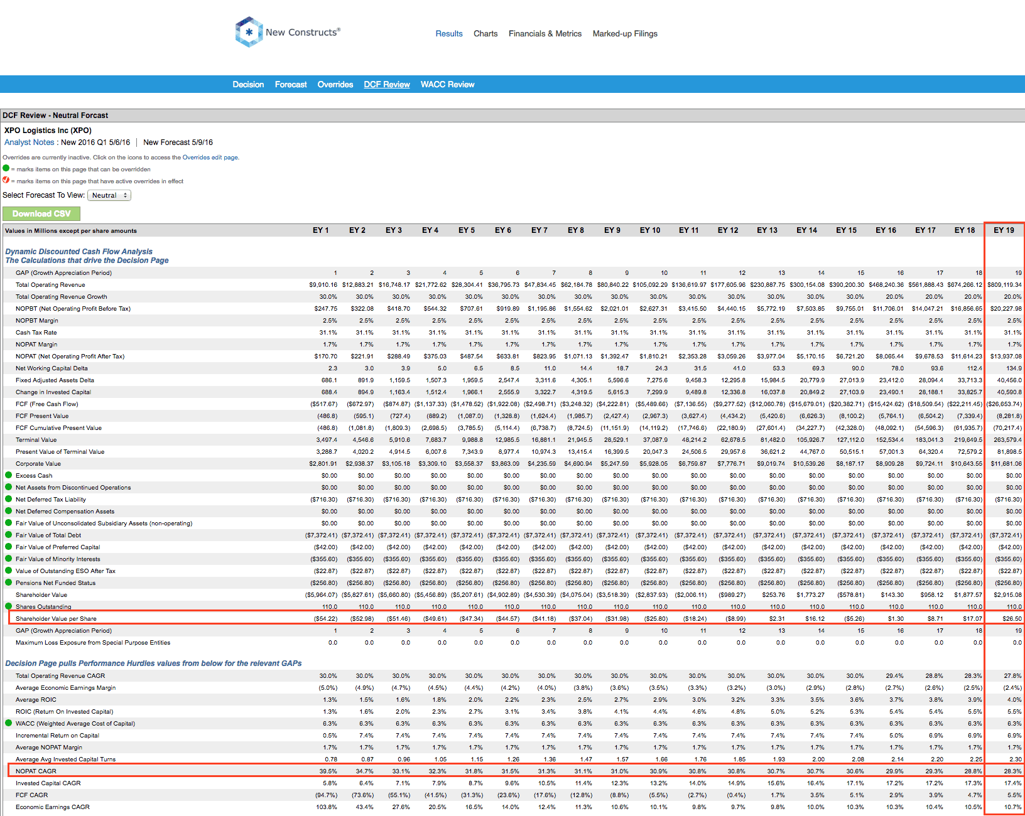Open the Charts tab
The height and width of the screenshot is (816, 1025).
pyautogui.click(x=485, y=34)
